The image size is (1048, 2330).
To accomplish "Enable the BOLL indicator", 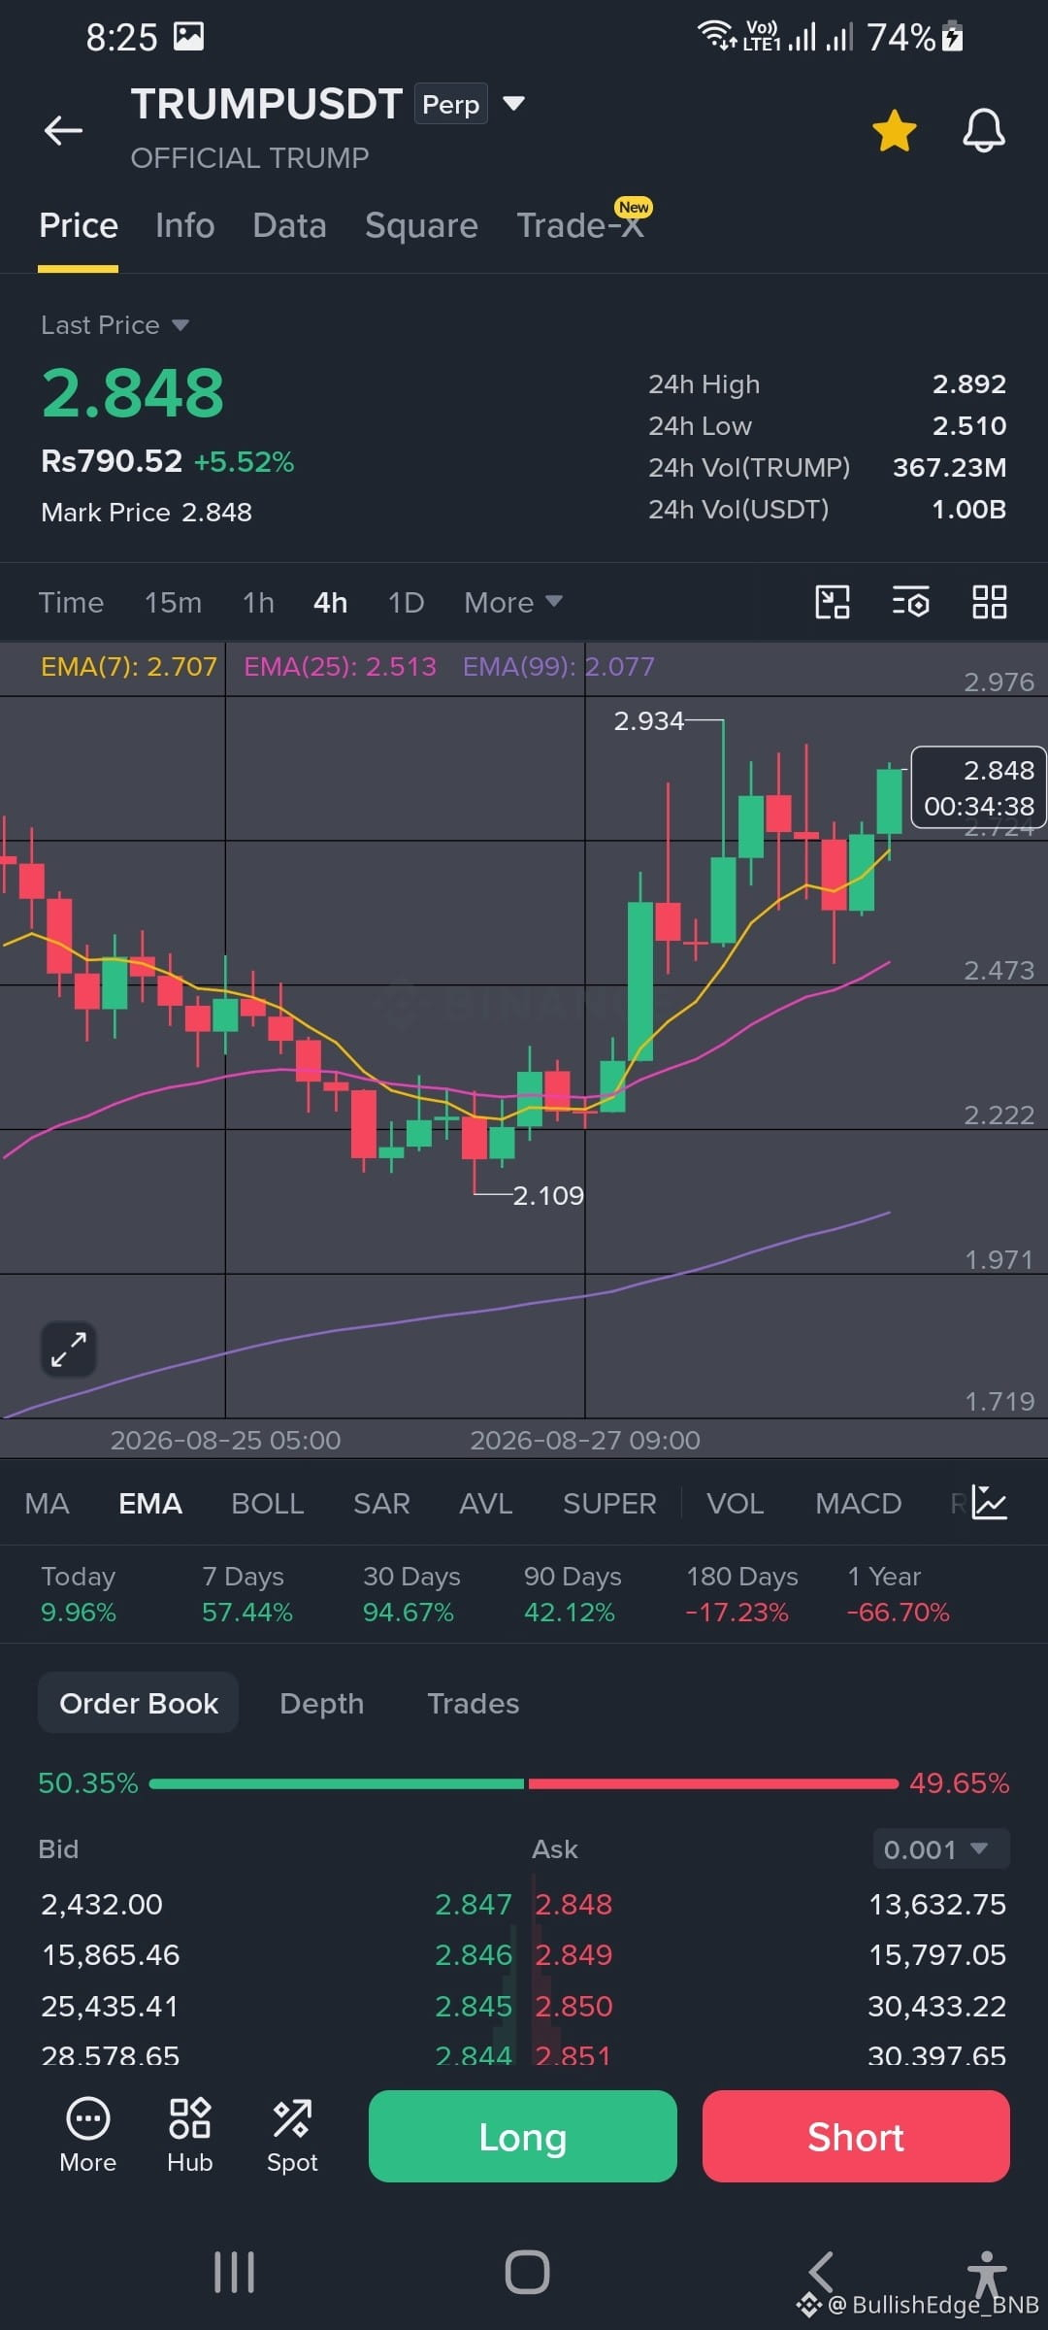I will (267, 1504).
